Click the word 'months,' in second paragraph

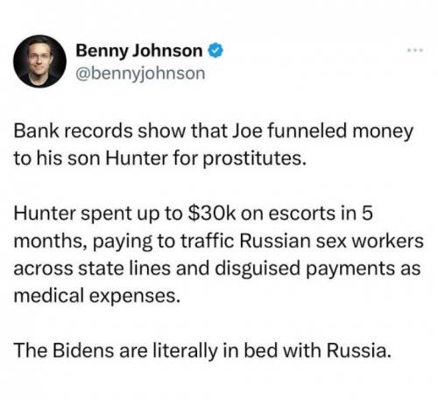tap(51, 241)
